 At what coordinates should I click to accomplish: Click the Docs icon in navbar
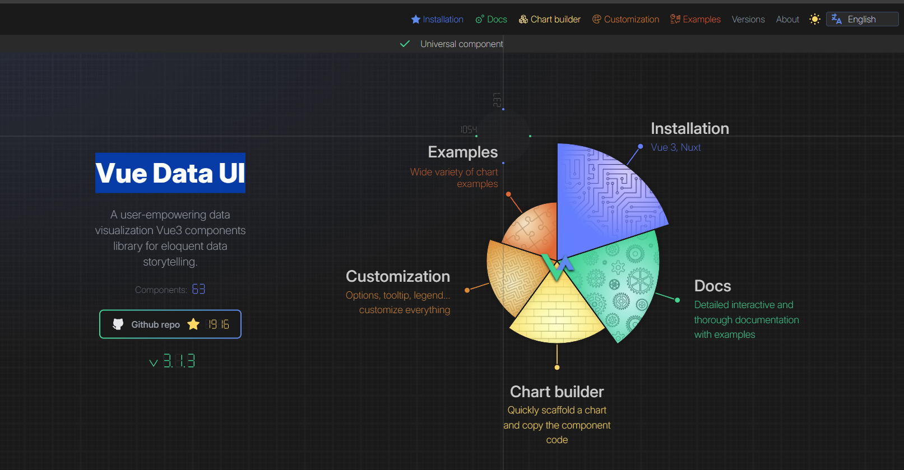tap(480, 20)
